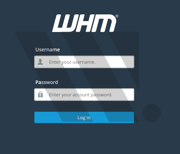Screen dimensions: 180x154
Task: Click the padlock icon in password field
Action: 40,95
